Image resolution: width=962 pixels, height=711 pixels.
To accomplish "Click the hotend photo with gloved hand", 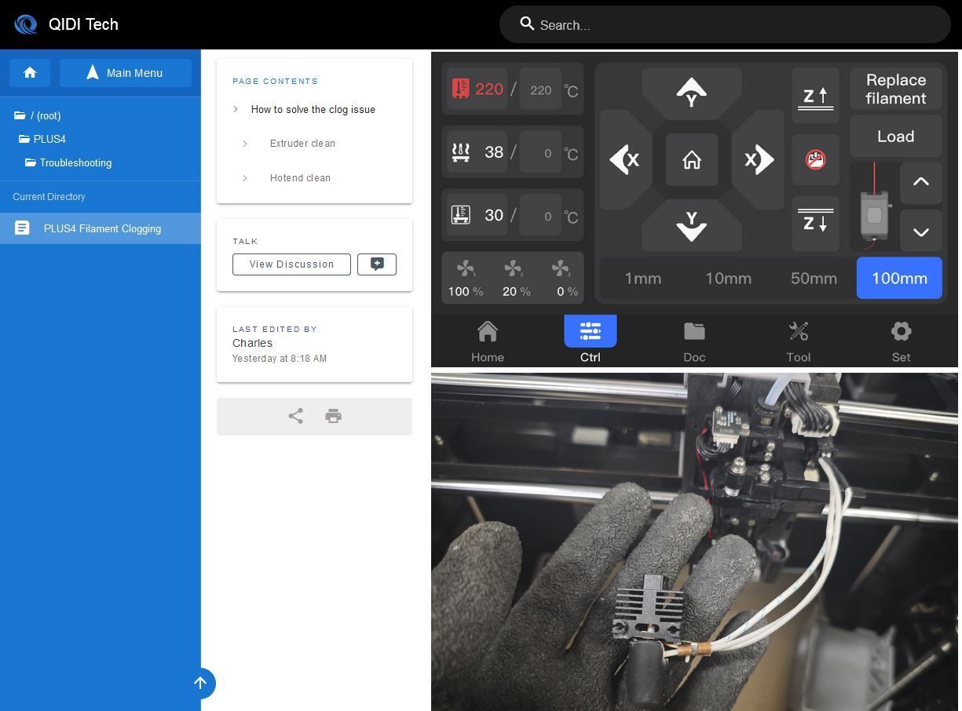I will (x=694, y=541).
